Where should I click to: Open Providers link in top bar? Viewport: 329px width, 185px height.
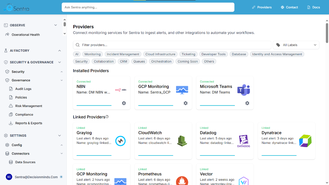(262, 7)
